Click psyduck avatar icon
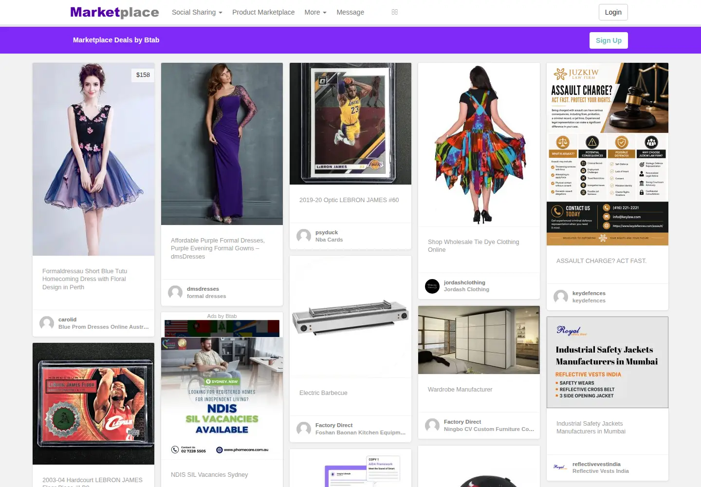This screenshot has width=701, height=487. point(304,236)
